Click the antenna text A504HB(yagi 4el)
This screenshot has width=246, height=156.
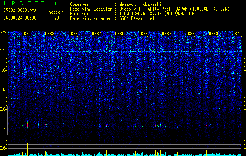(x=138, y=18)
